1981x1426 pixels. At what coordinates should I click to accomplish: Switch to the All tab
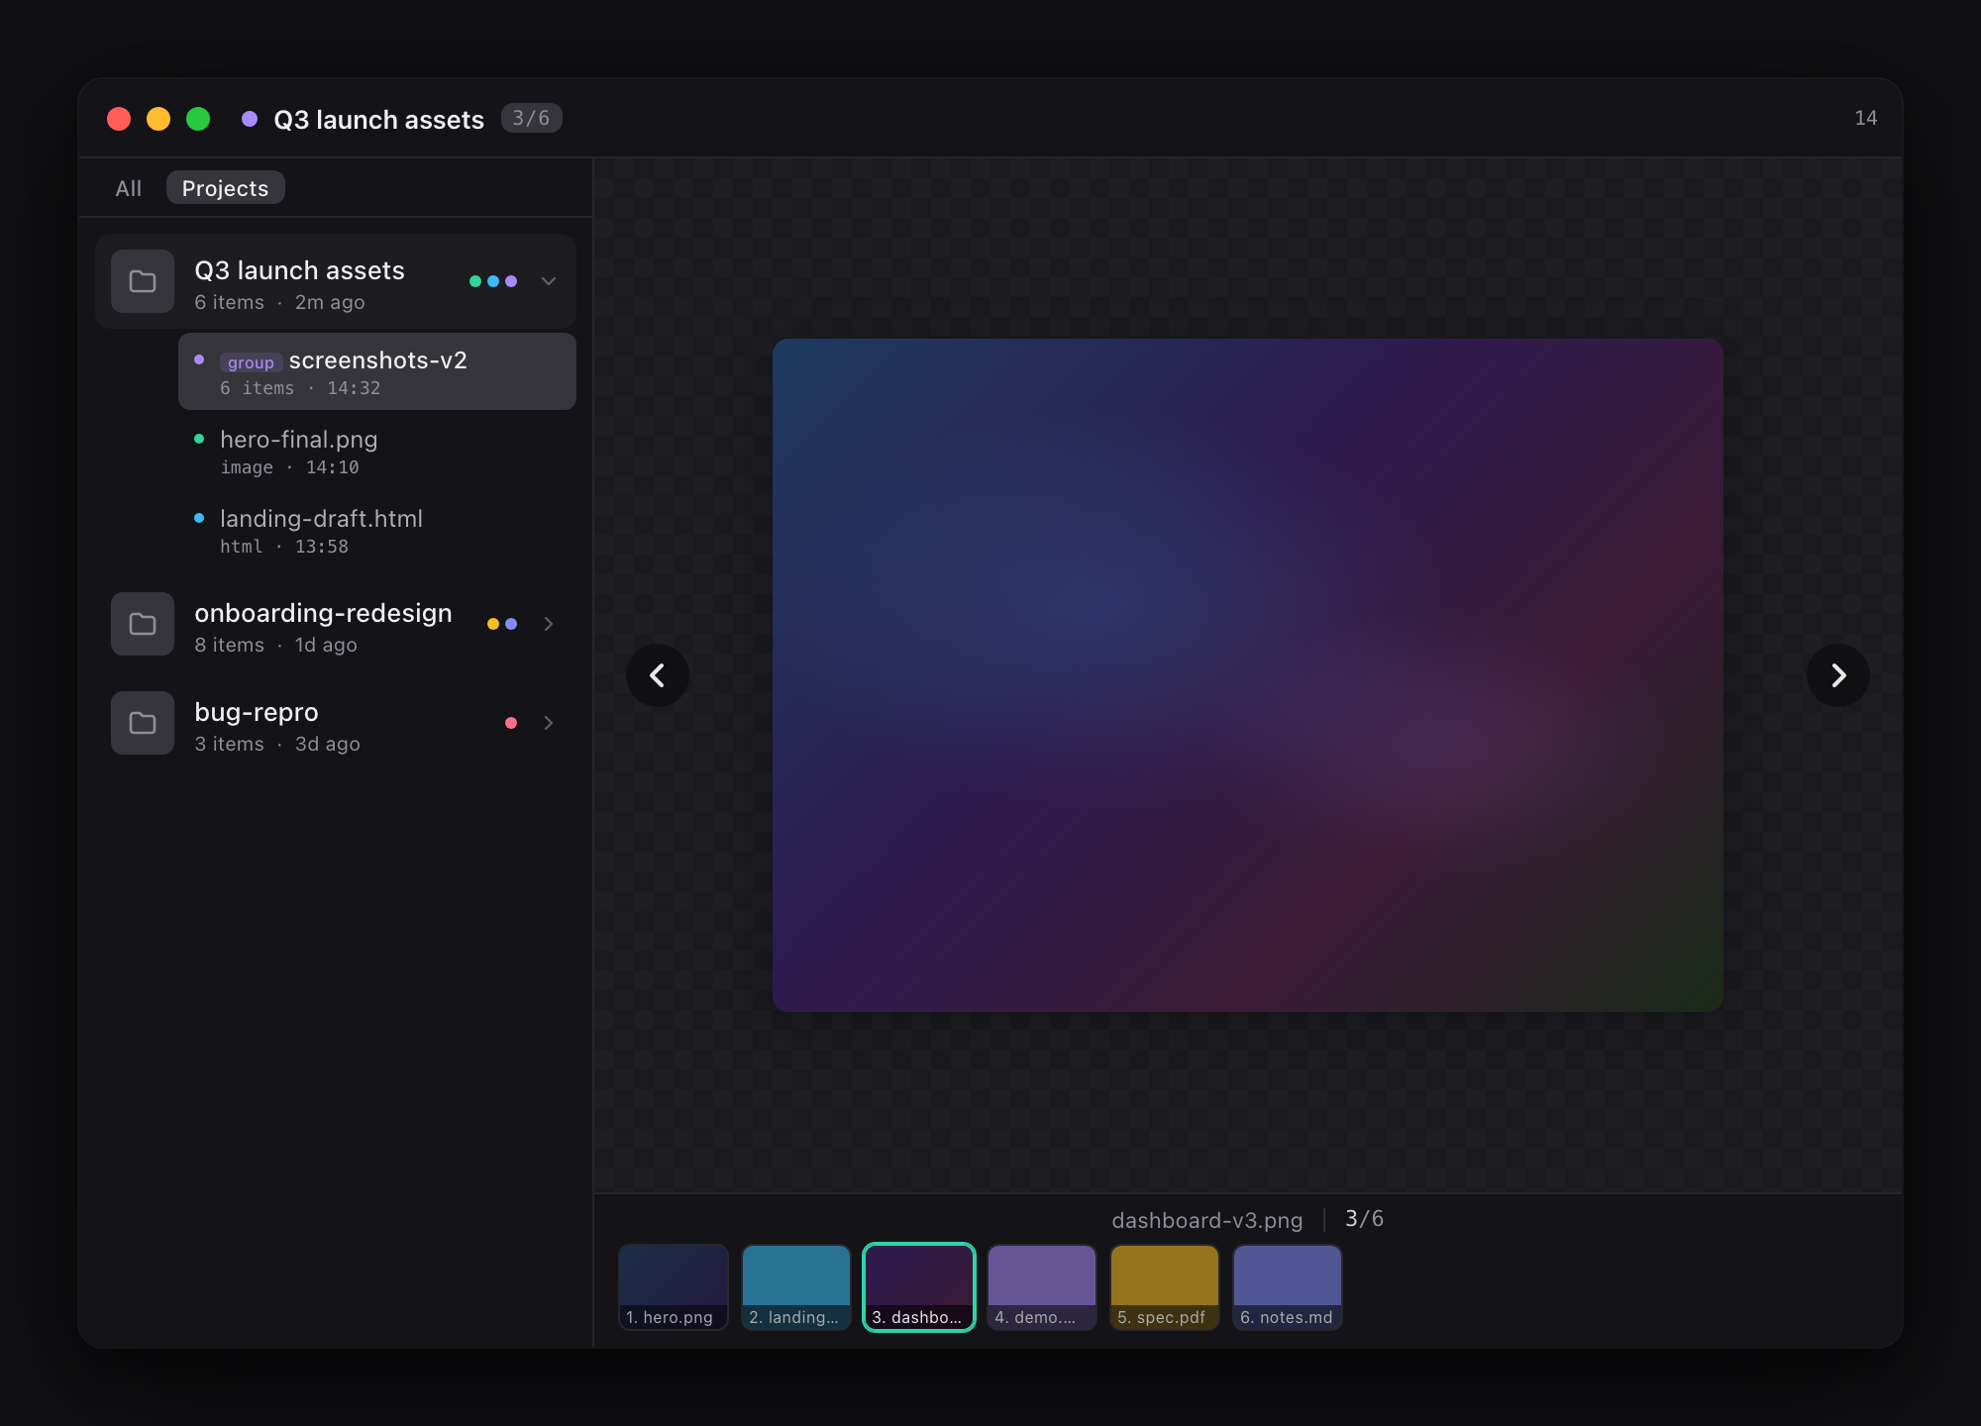(x=129, y=188)
